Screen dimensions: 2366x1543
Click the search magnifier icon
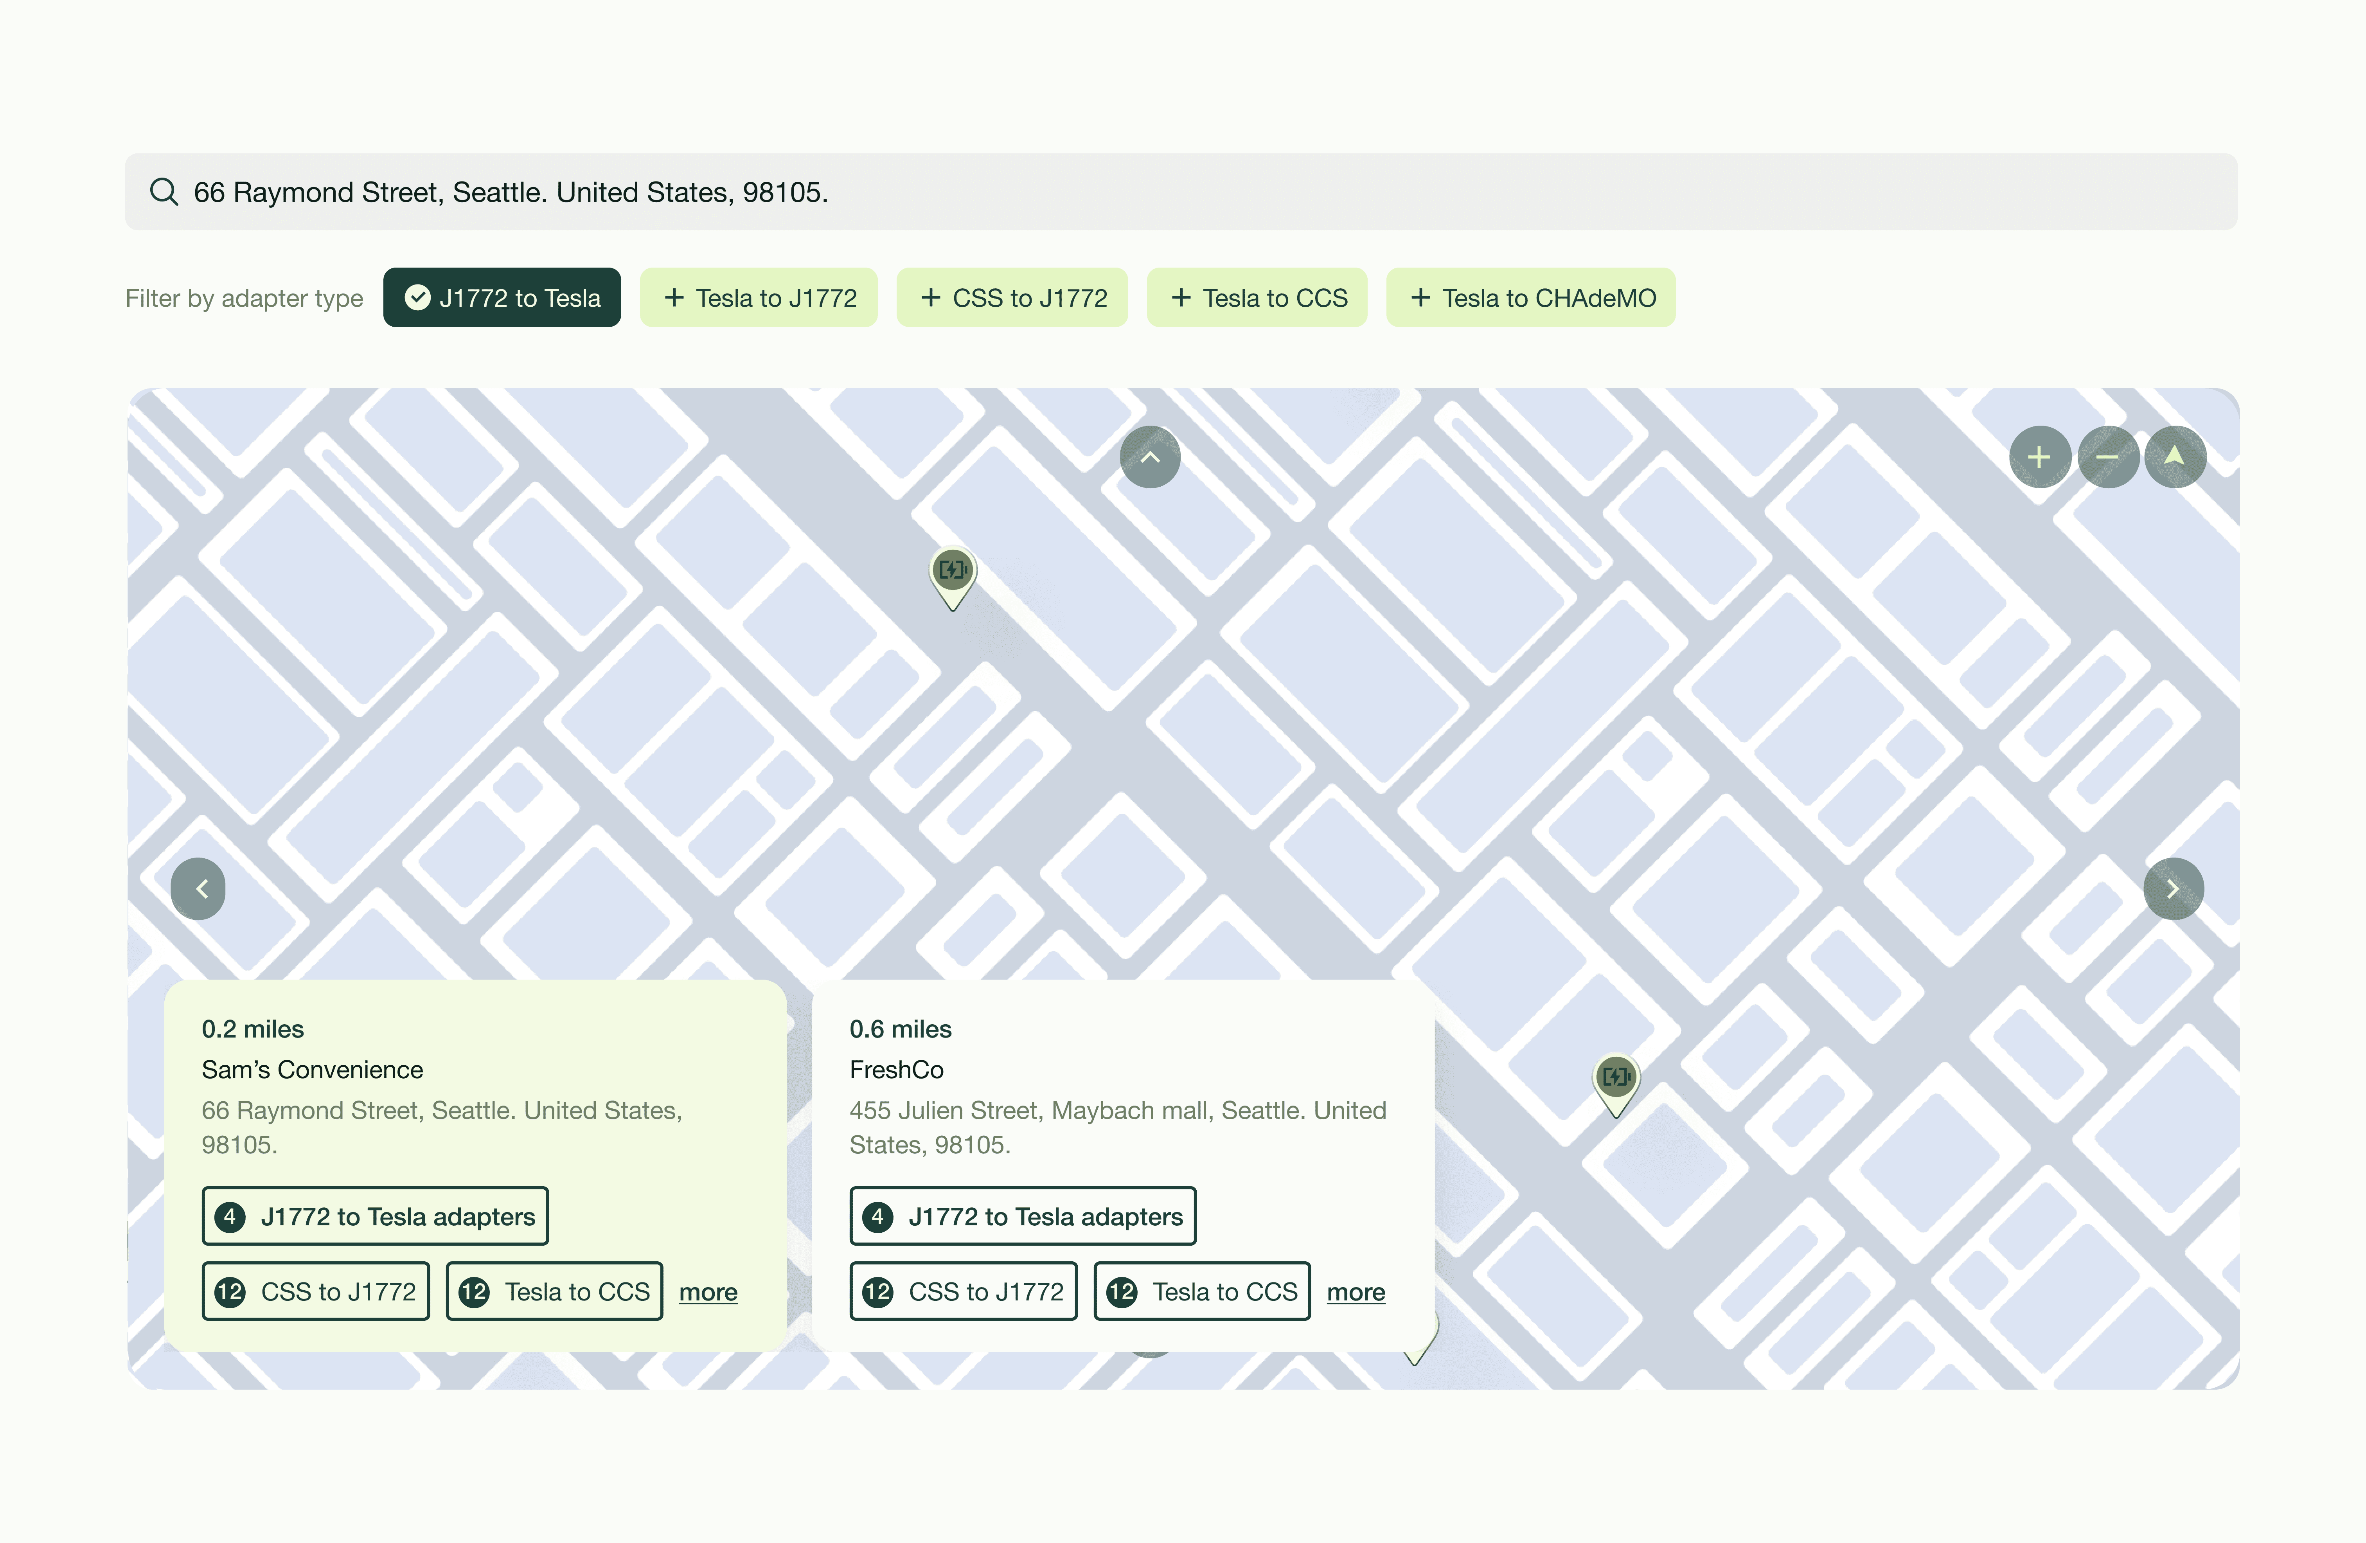(164, 192)
